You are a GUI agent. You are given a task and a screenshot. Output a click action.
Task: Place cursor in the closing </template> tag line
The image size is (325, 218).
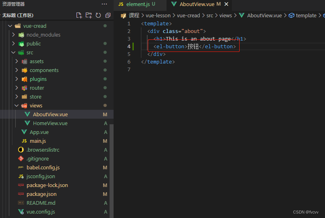158,62
